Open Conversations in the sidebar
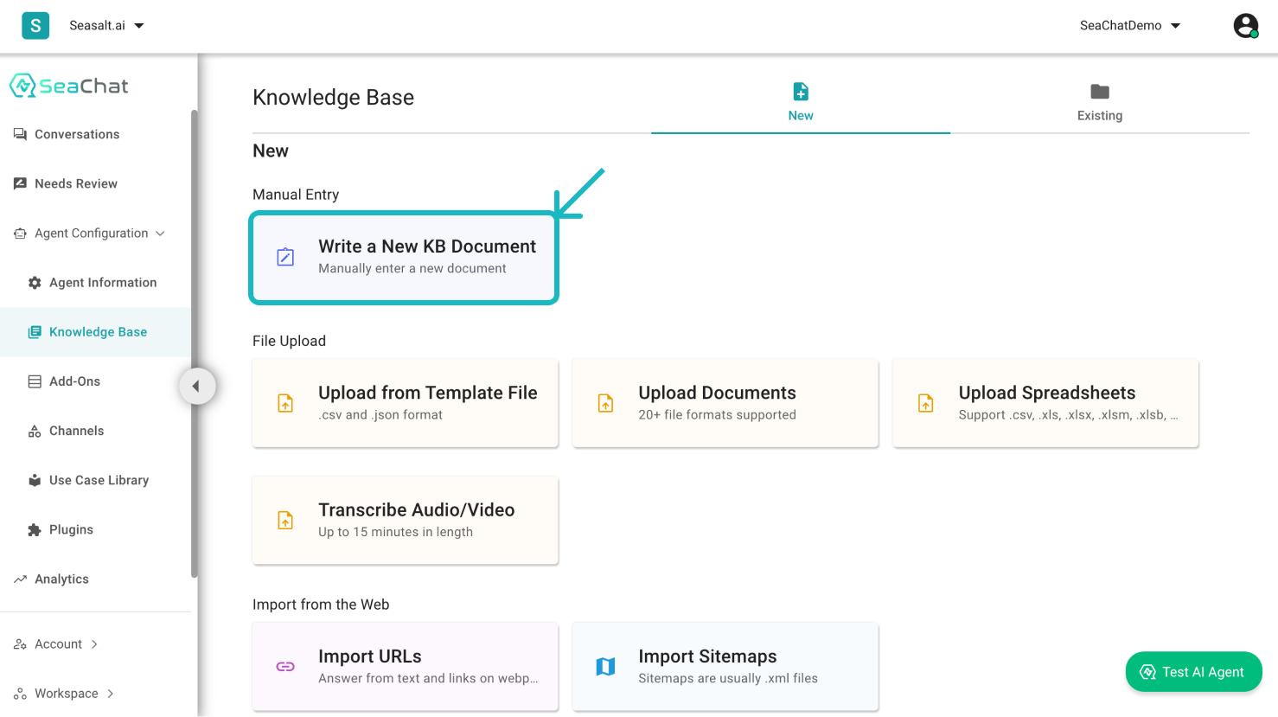 point(77,134)
